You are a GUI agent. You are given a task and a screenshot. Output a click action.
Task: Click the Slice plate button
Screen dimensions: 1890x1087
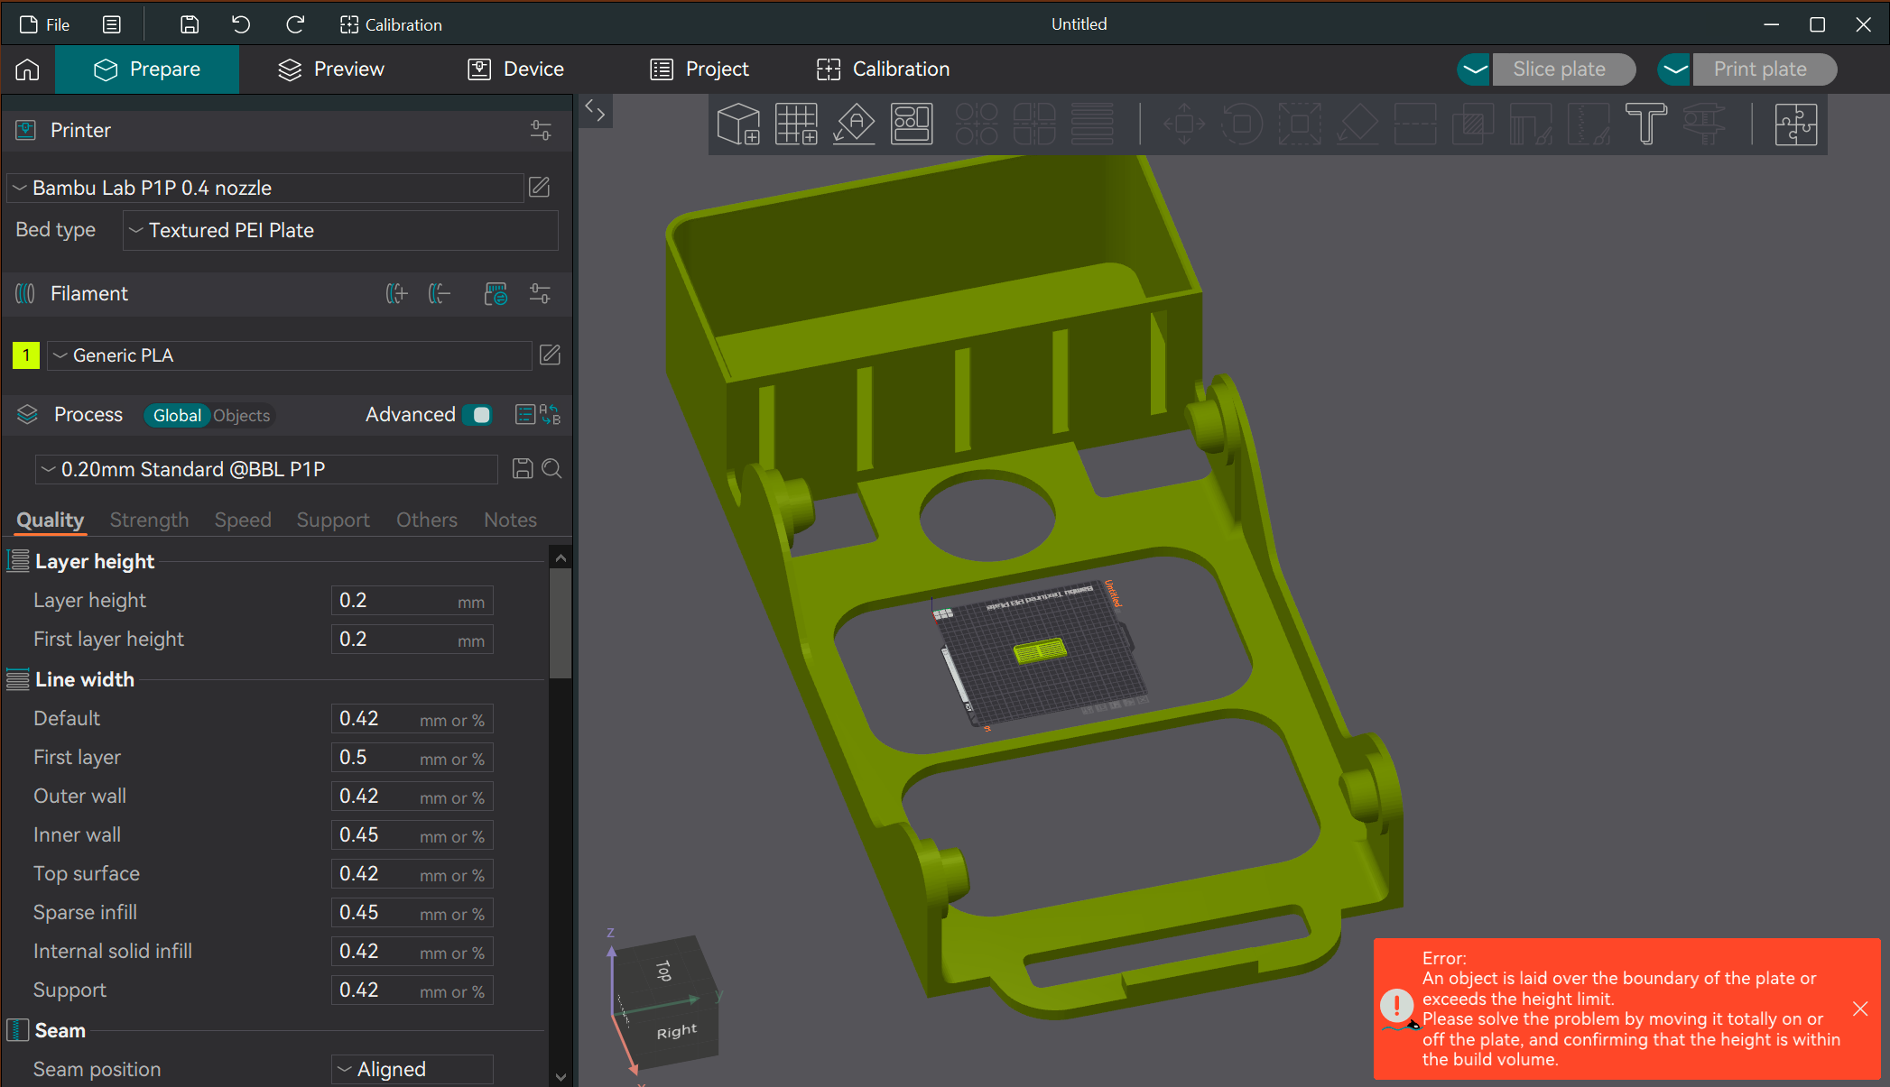(x=1559, y=69)
